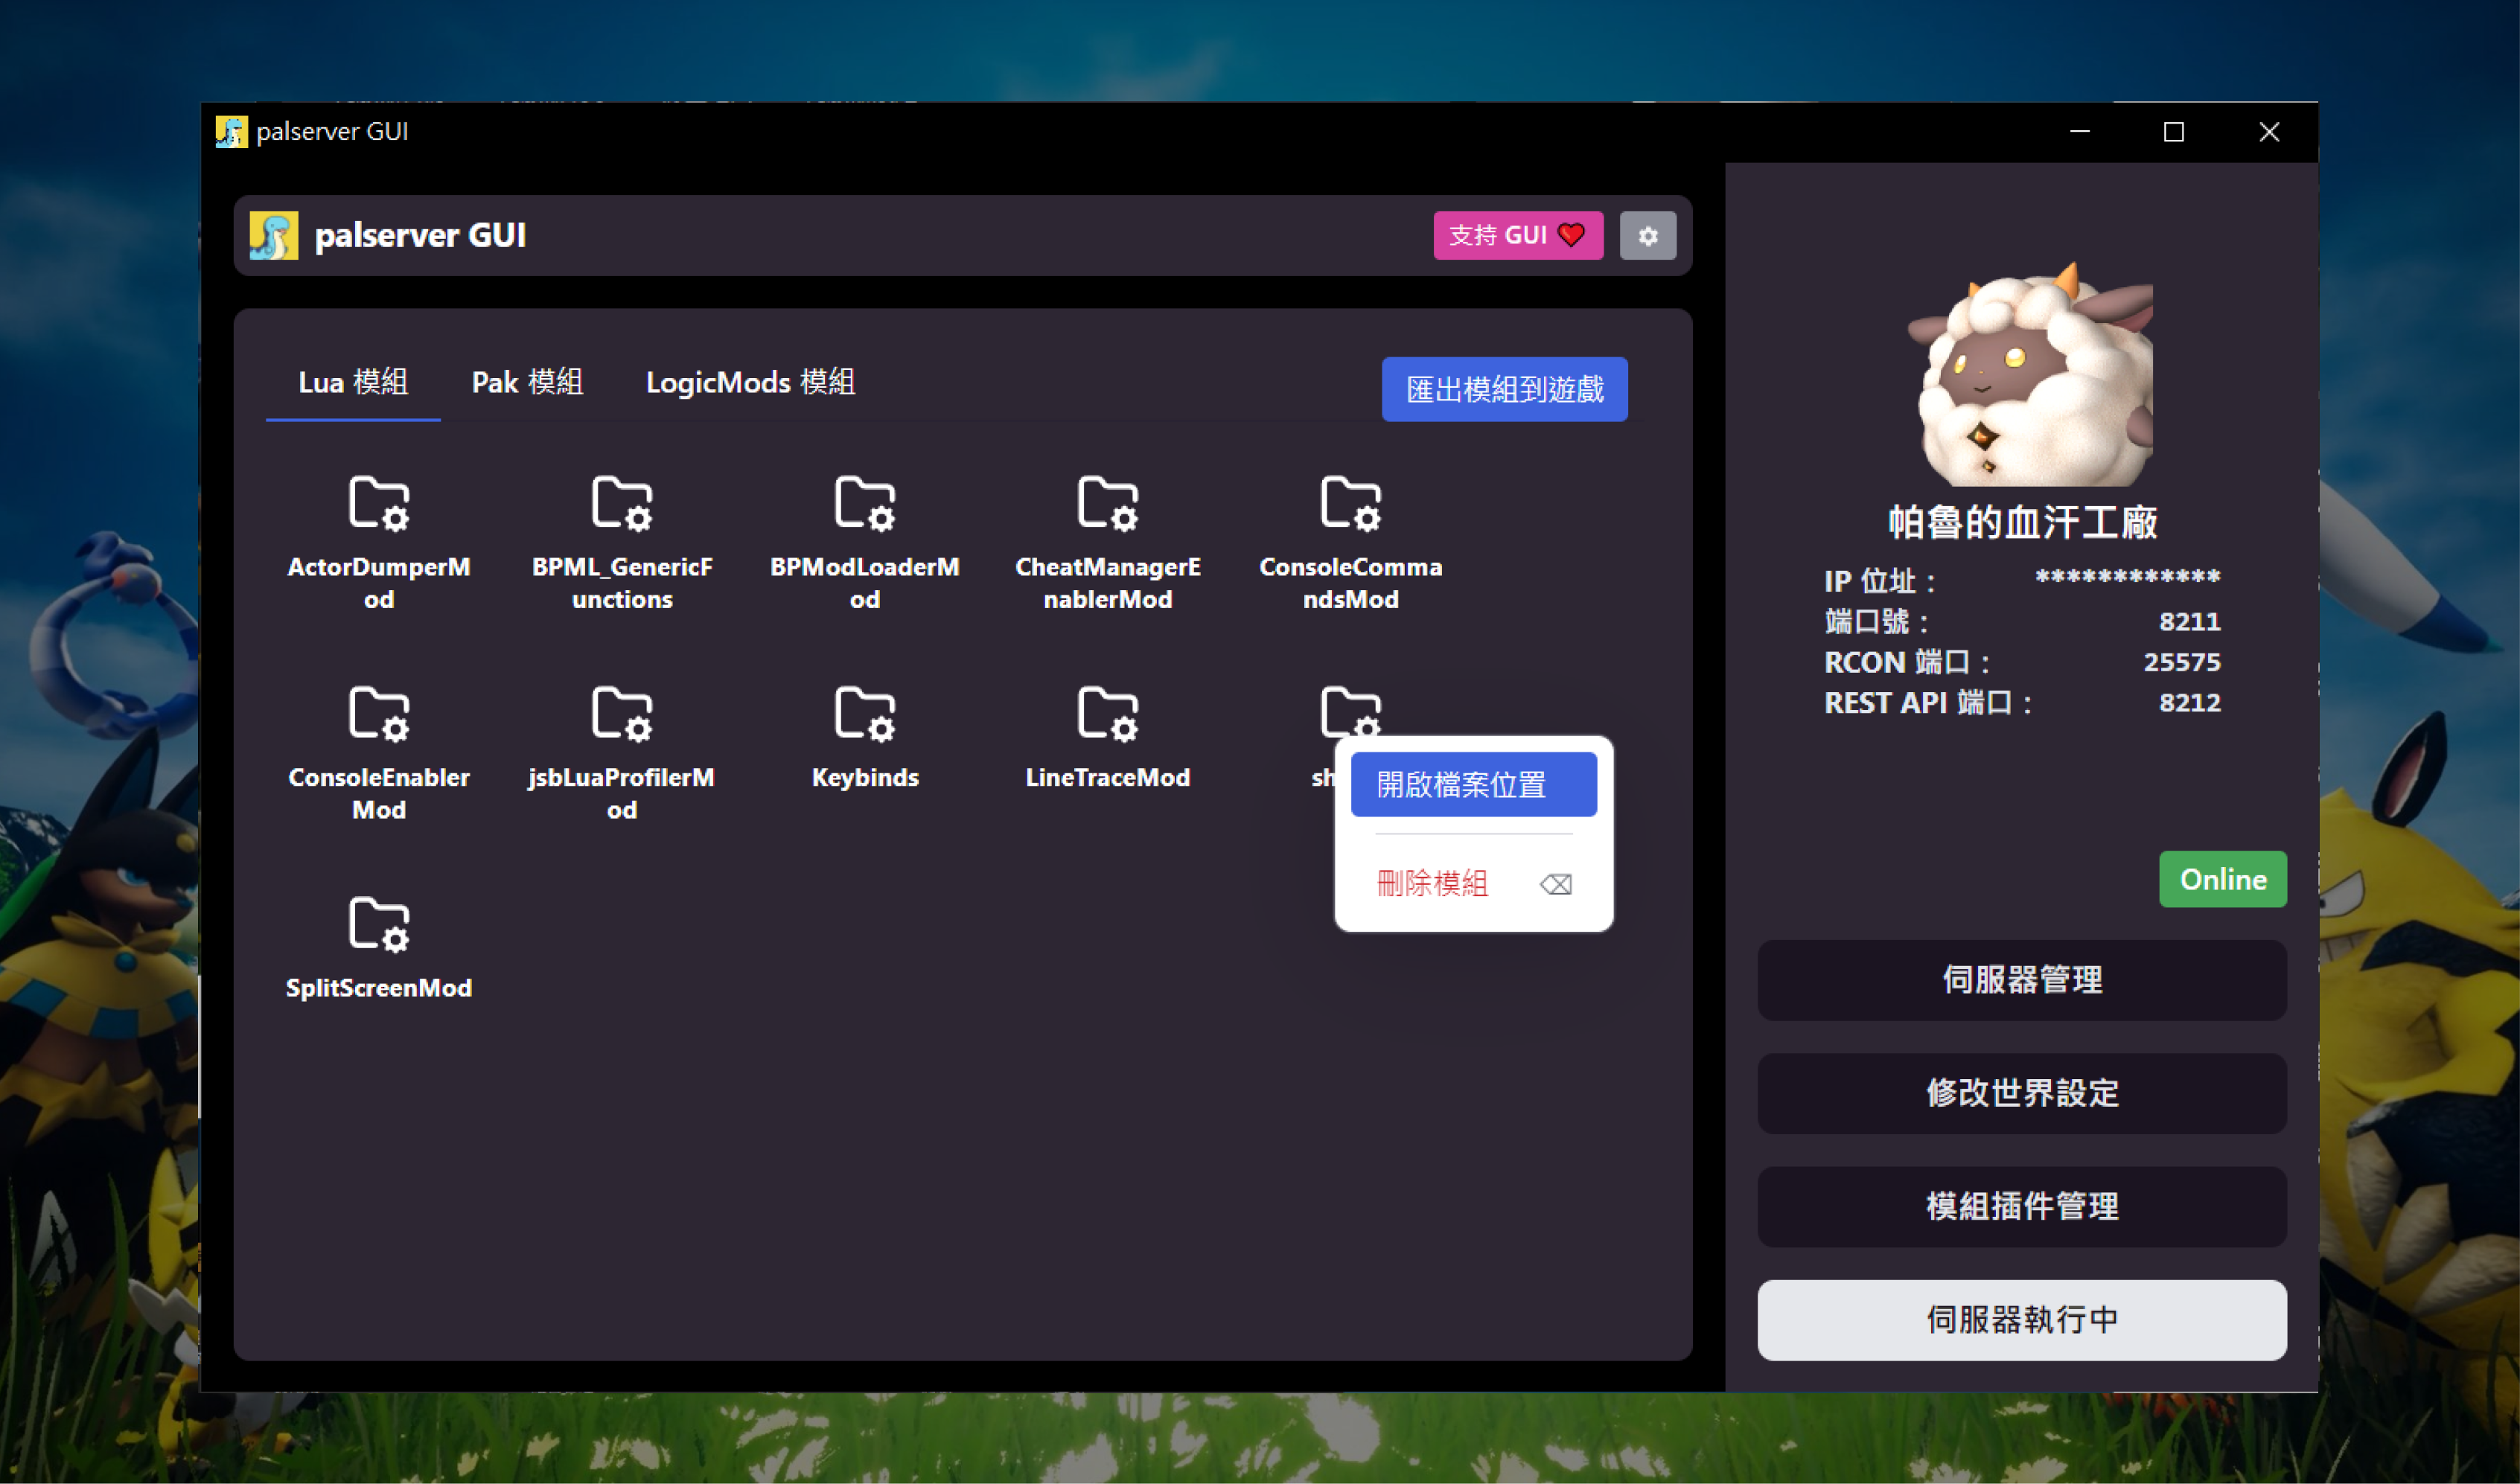
Task: Maximize the palserver GUI window
Action: click(x=2174, y=132)
